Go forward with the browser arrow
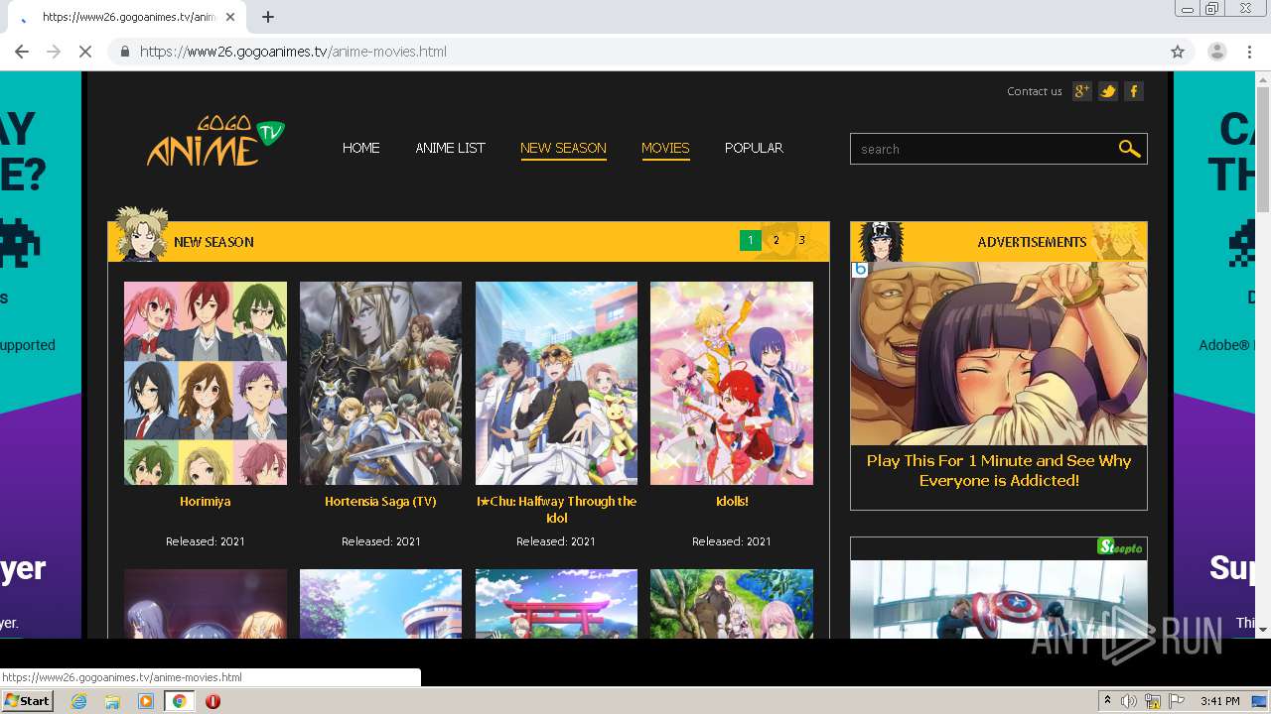This screenshot has width=1271, height=714. [54, 52]
